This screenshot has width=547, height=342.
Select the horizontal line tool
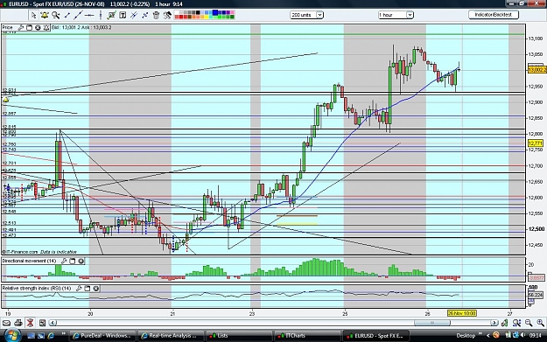pyautogui.click(x=89, y=15)
